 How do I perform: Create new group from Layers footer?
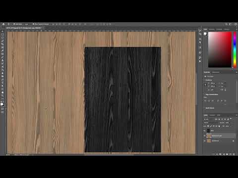click(x=227, y=154)
